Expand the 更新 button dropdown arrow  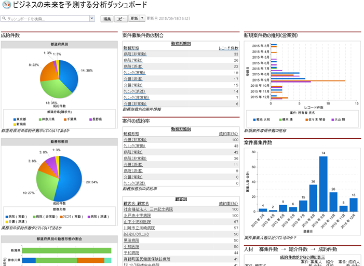142,18
